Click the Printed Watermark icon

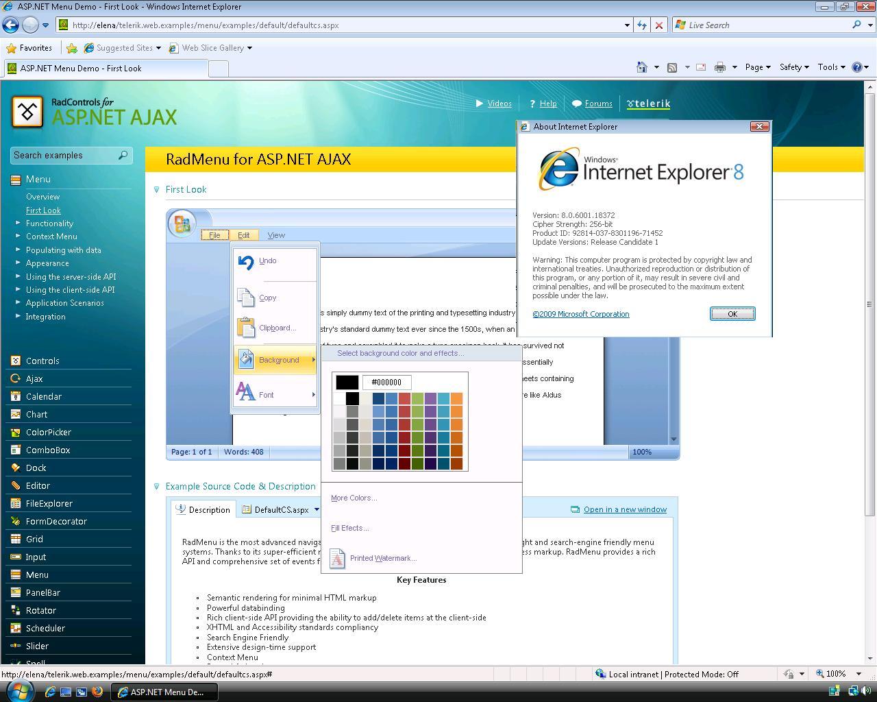pyautogui.click(x=337, y=559)
